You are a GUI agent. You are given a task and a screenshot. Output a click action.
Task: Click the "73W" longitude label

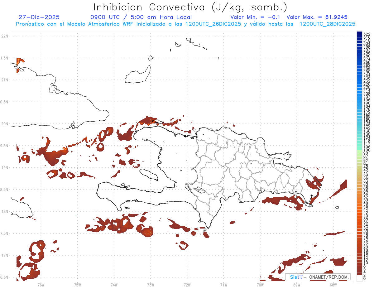[x=151, y=284]
